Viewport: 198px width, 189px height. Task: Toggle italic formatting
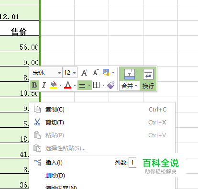(x=44, y=85)
